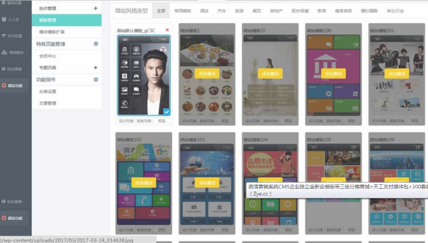Expand 专题页面 with its plus icon
Viewport: 428px width, 243px height.
click(95, 67)
